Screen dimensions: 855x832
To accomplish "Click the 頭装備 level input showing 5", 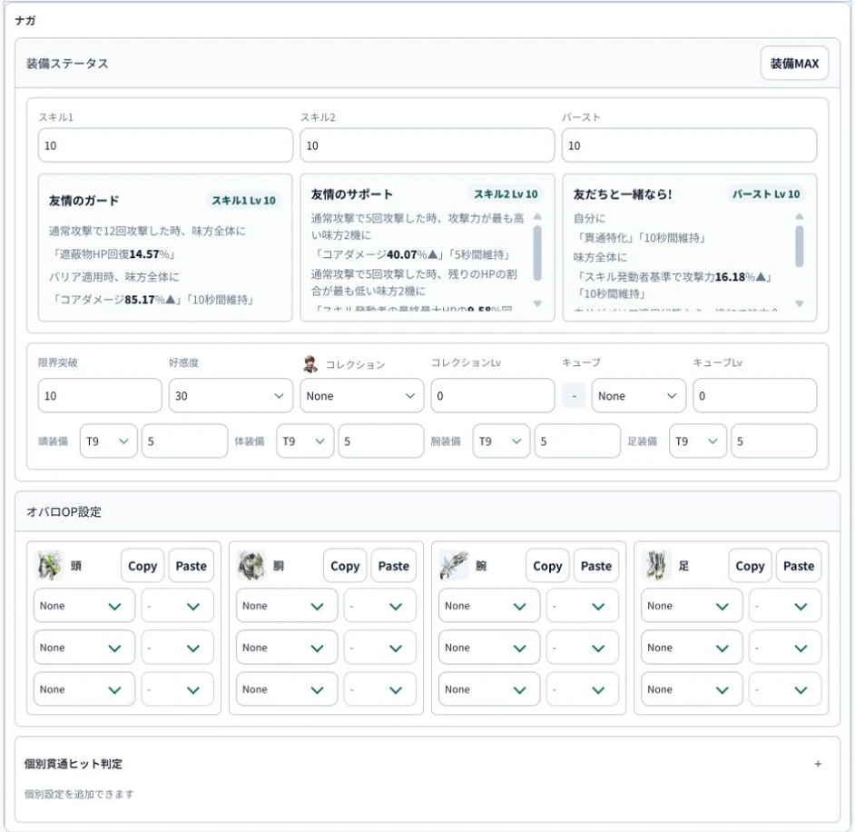I will coord(184,441).
